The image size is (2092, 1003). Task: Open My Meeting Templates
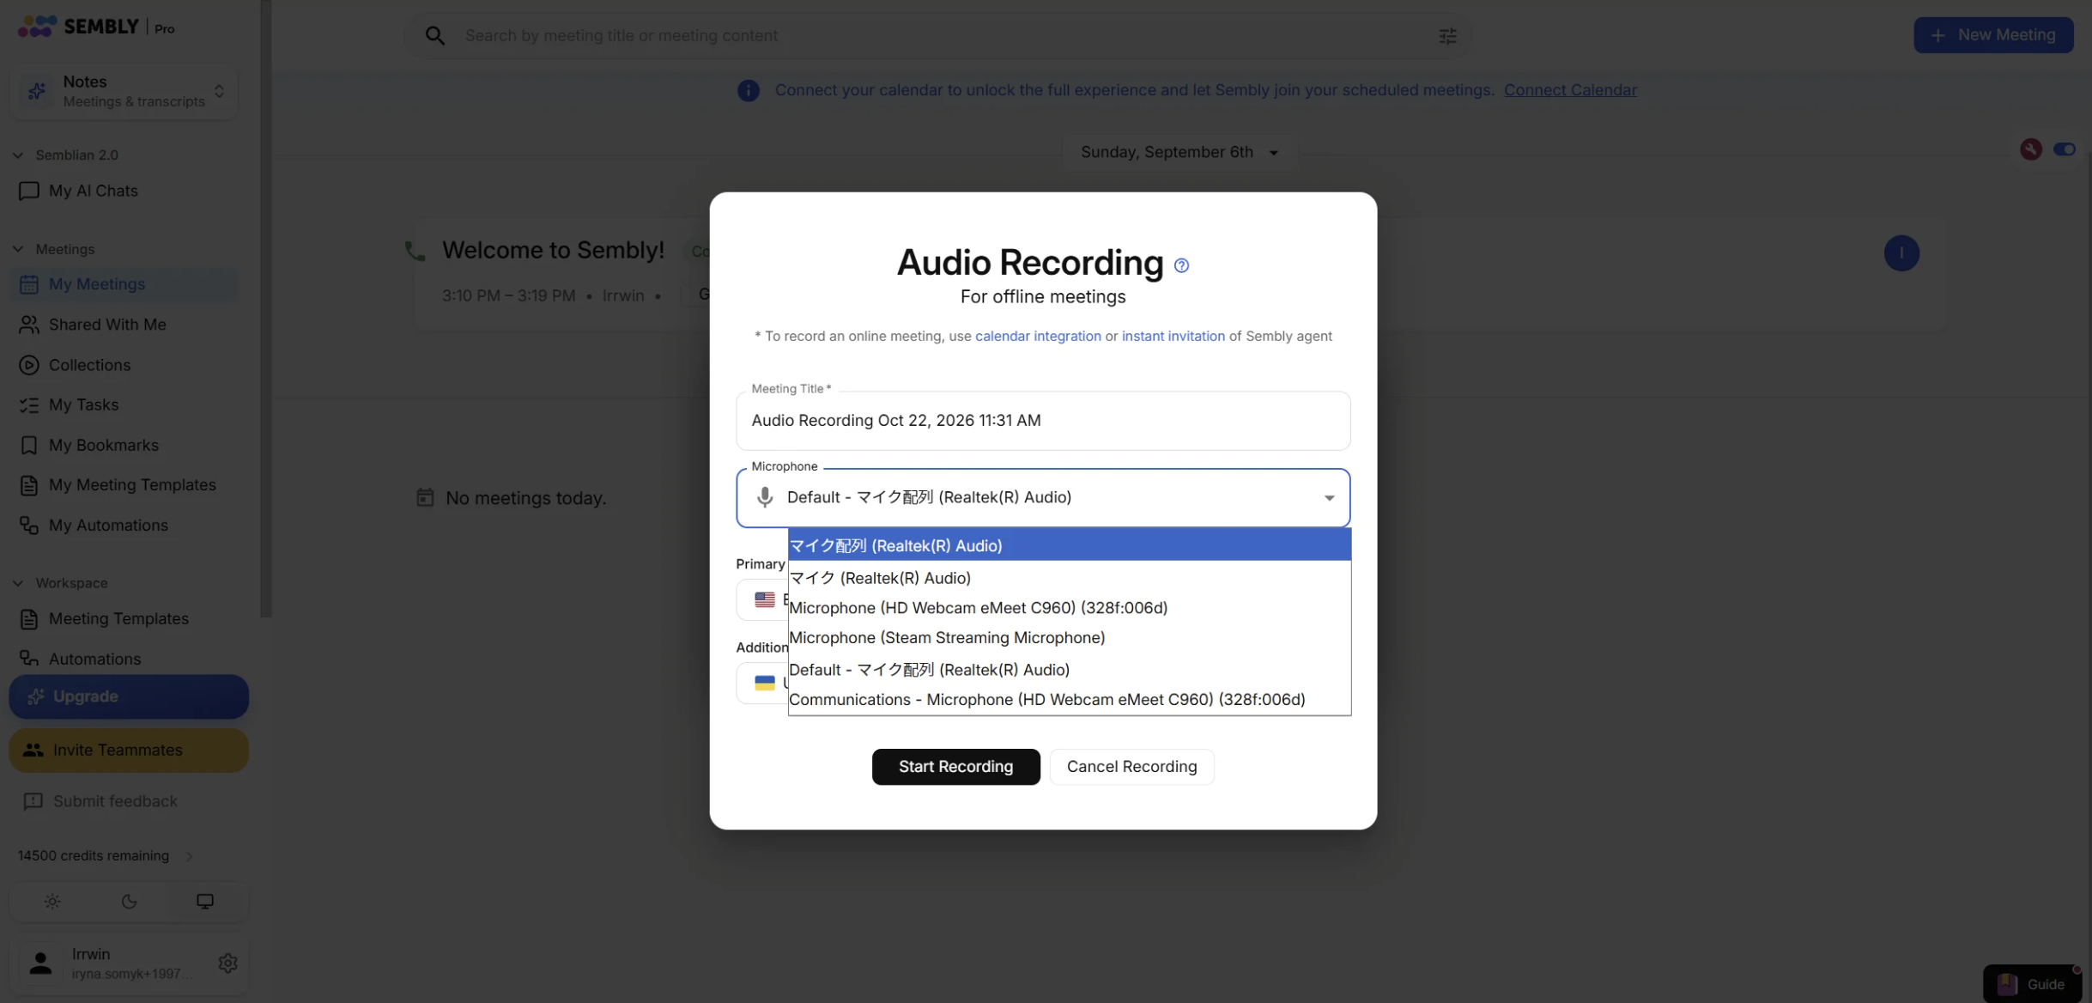132,485
